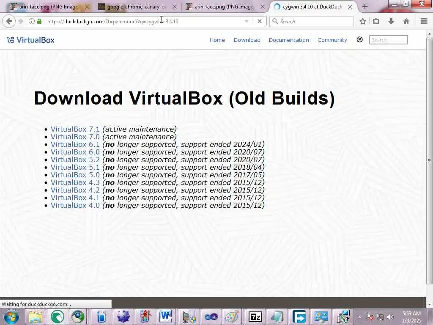Open the Community menu item

(332, 40)
